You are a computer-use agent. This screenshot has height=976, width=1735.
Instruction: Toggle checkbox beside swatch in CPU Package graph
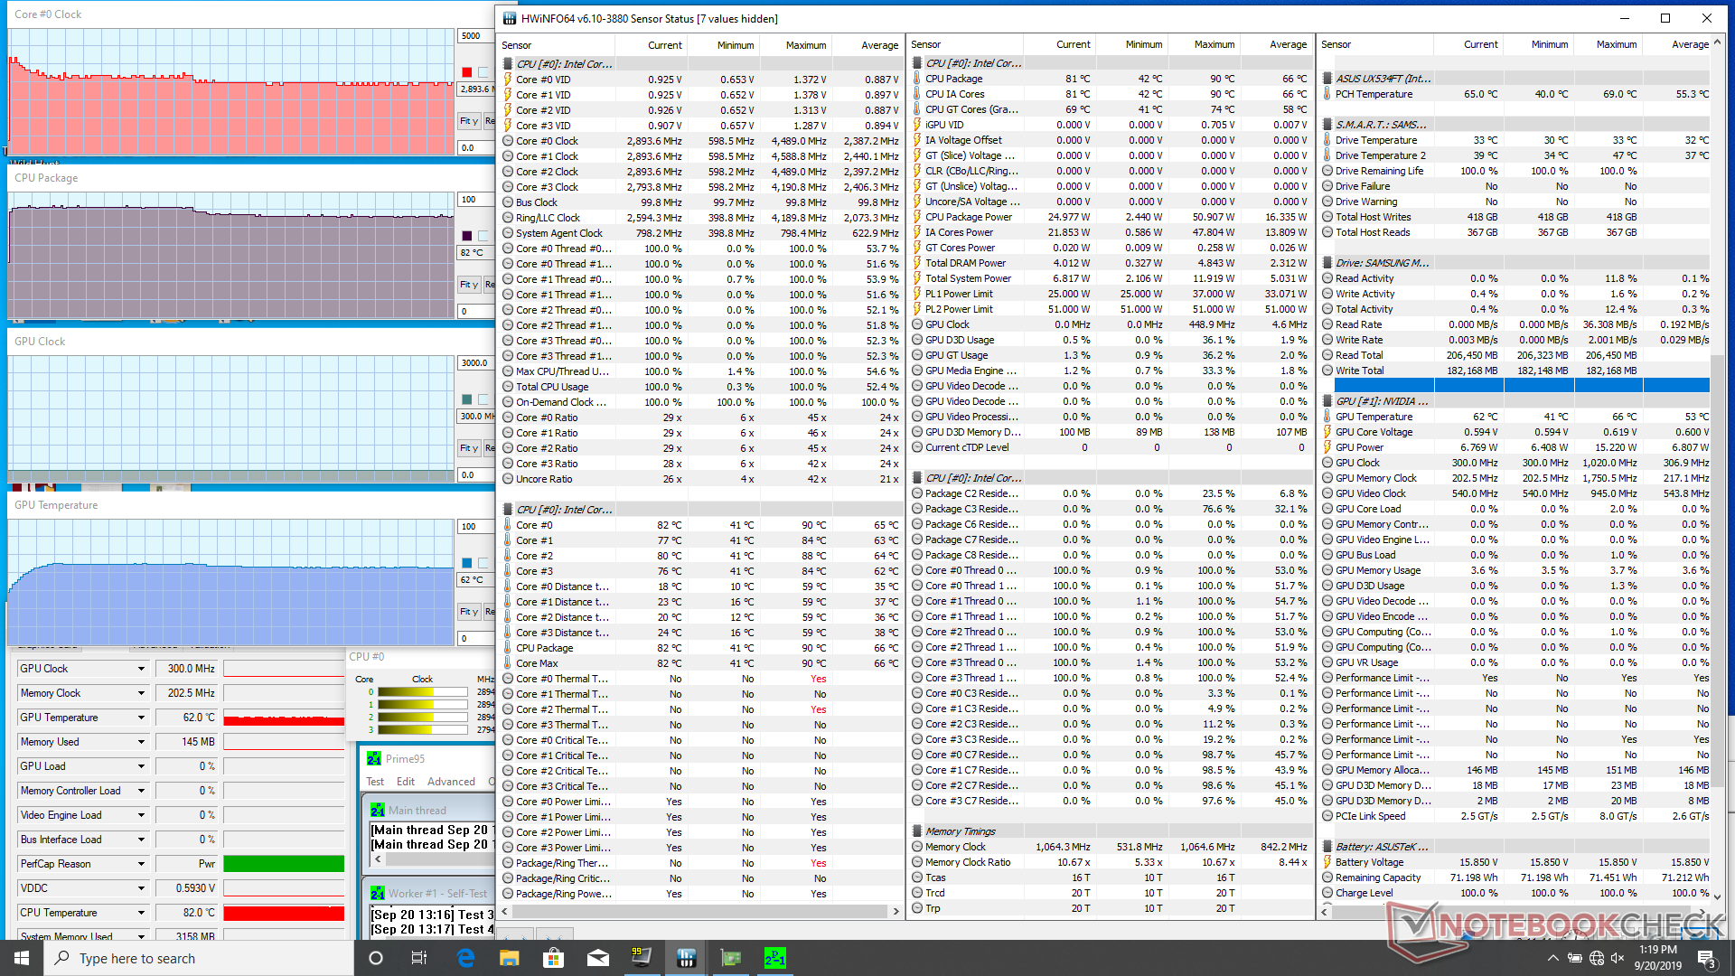pos(483,236)
